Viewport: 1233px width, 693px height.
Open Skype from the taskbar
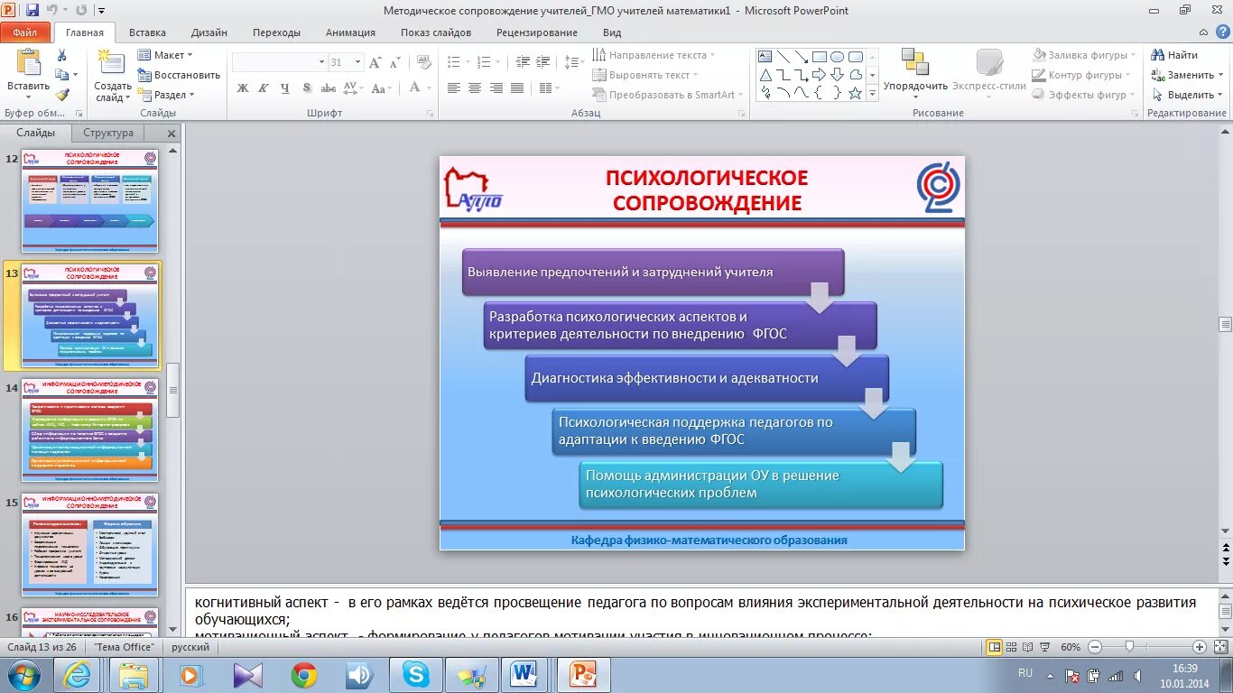416,675
